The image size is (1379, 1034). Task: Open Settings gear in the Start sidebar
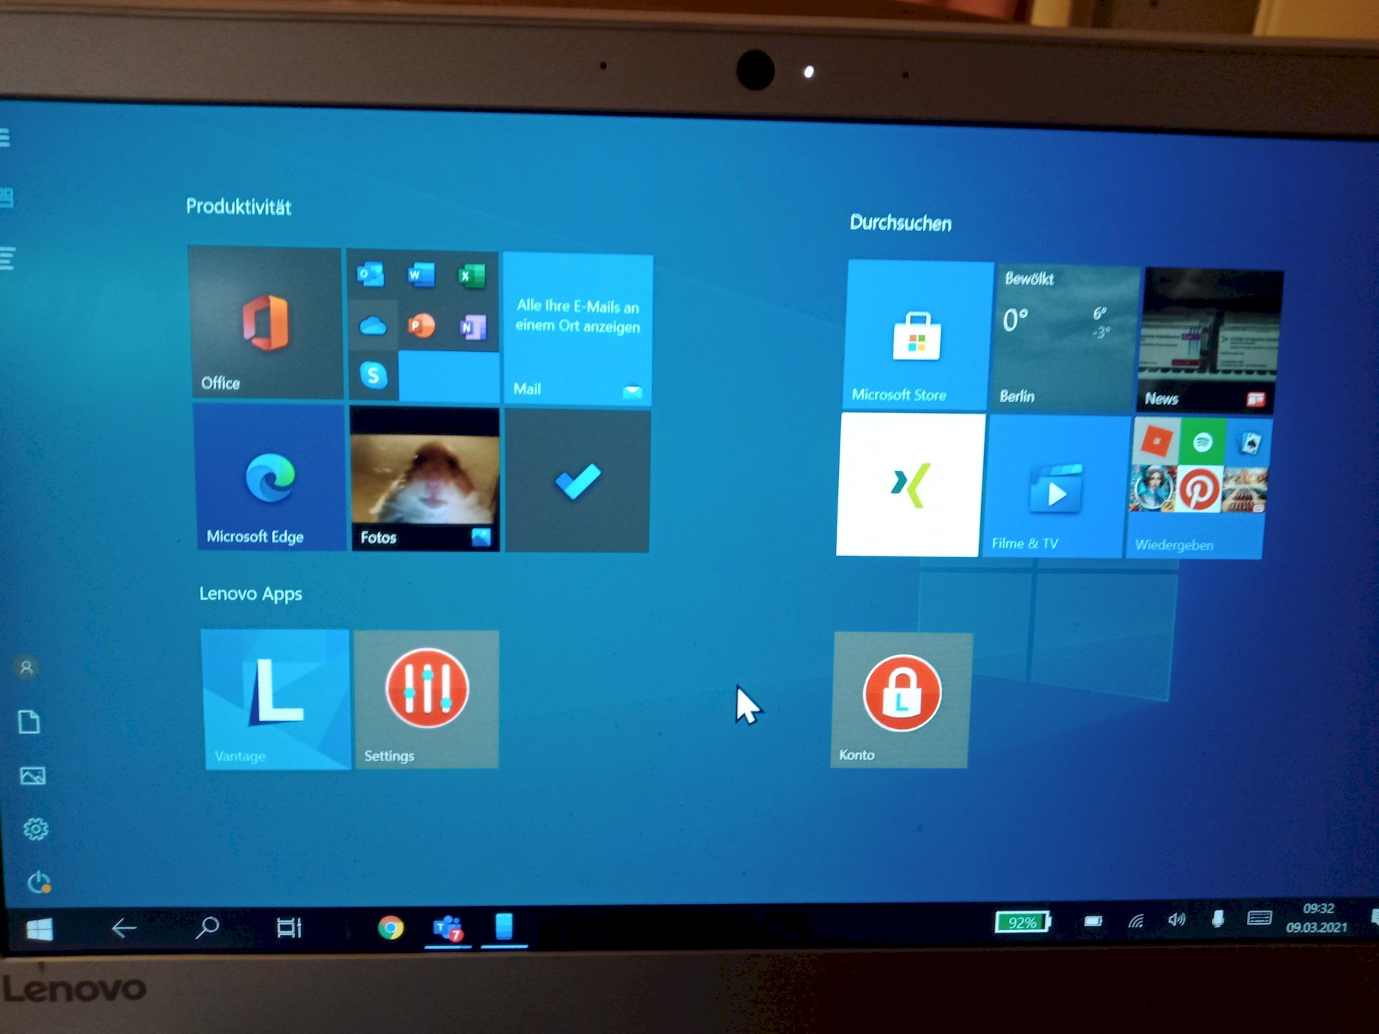click(x=35, y=829)
